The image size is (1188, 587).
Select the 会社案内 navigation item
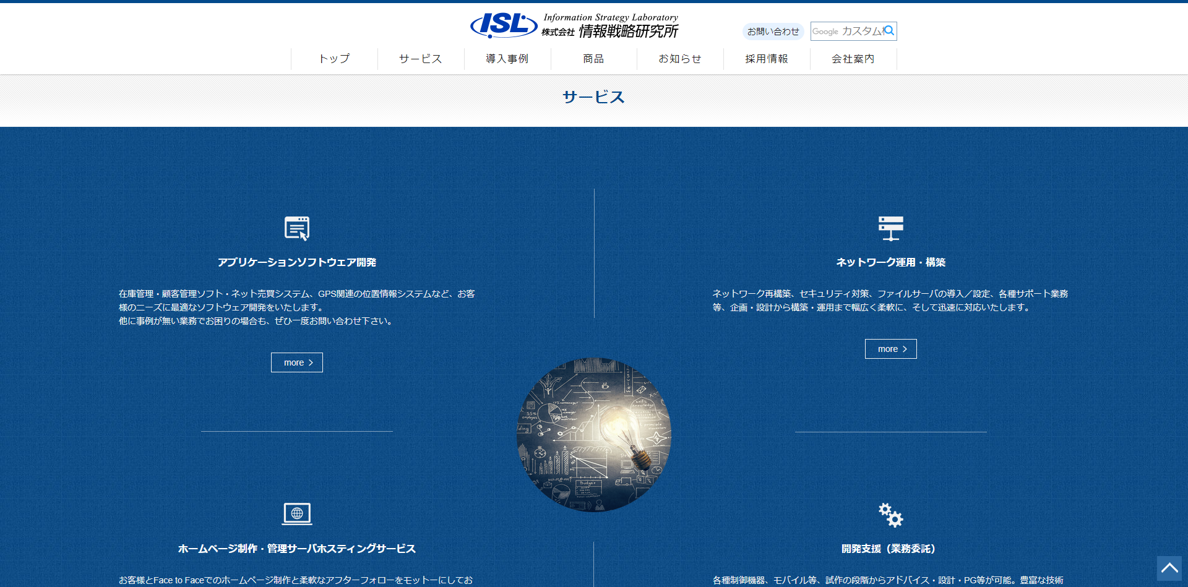[853, 58]
